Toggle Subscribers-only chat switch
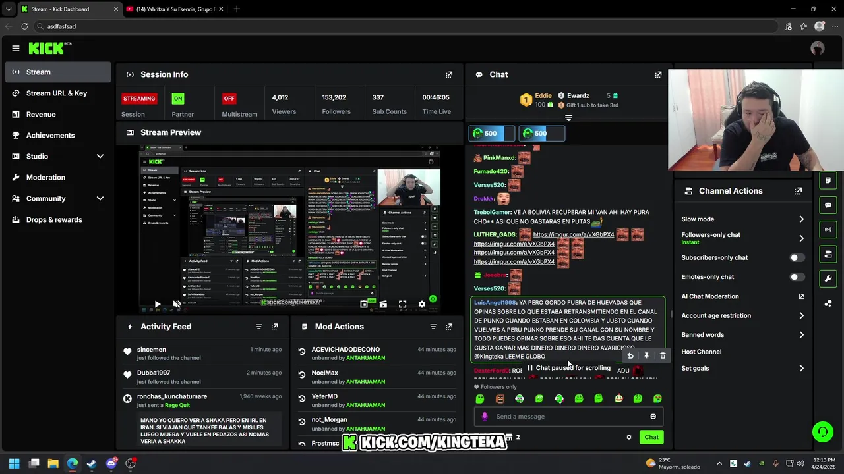Viewport: 844px width, 474px height. pyautogui.click(x=797, y=257)
